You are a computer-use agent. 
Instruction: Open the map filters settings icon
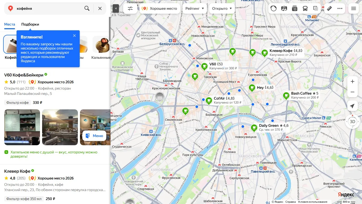tap(130, 8)
